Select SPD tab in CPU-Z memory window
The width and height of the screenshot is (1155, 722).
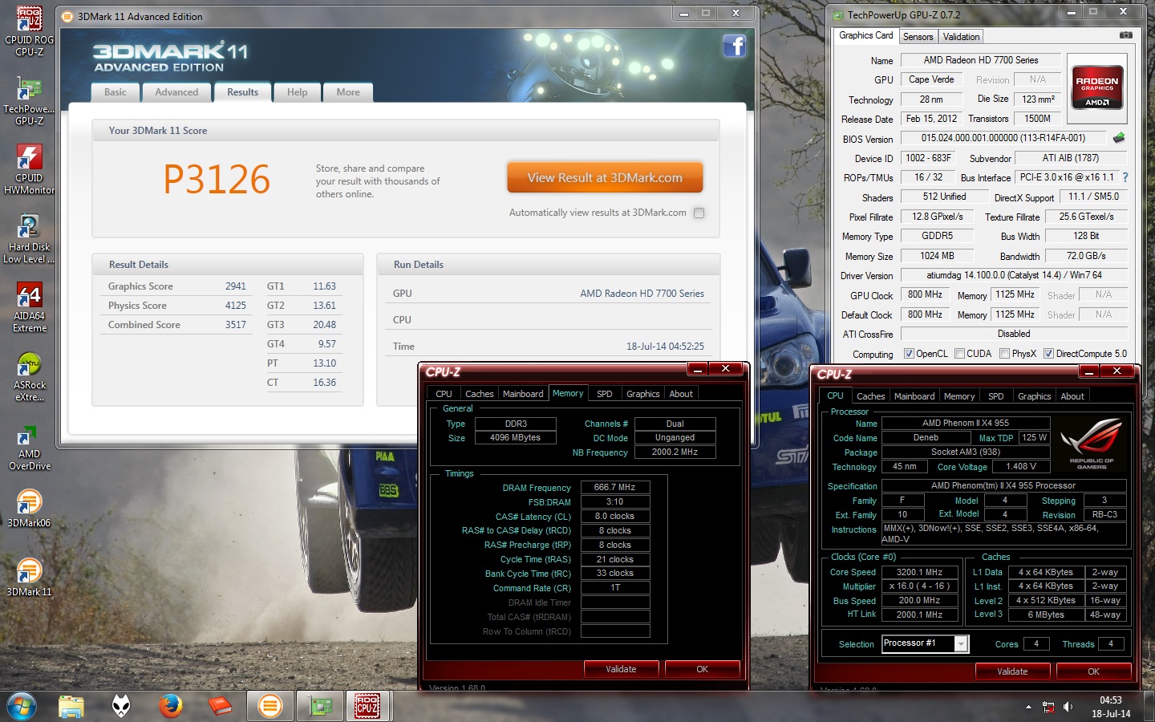pos(605,394)
